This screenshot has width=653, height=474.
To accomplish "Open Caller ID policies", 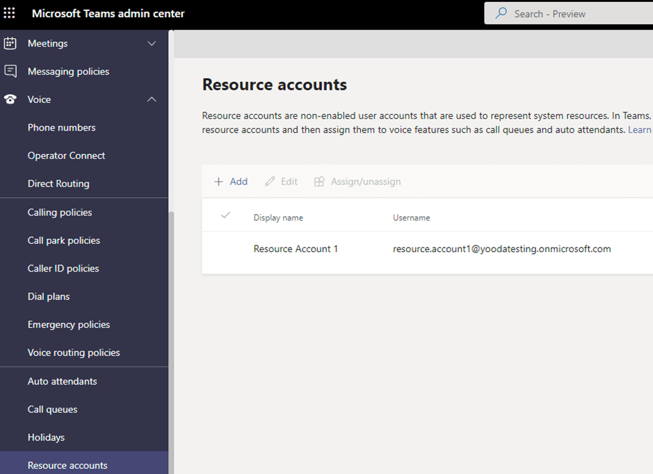I will click(x=63, y=269).
